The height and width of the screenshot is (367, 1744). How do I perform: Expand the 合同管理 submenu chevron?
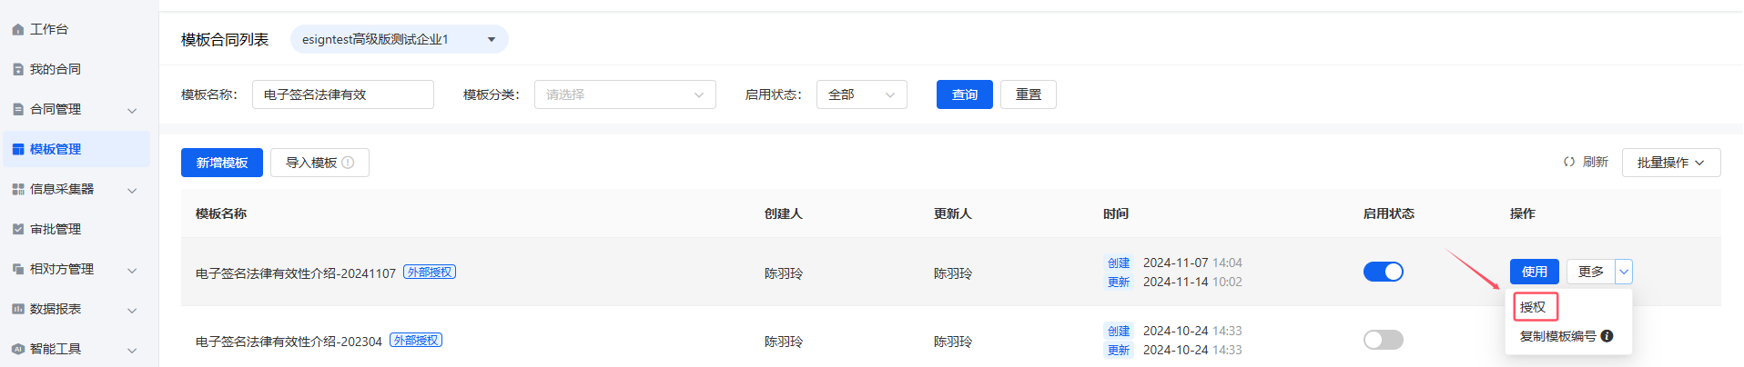pyautogui.click(x=132, y=111)
